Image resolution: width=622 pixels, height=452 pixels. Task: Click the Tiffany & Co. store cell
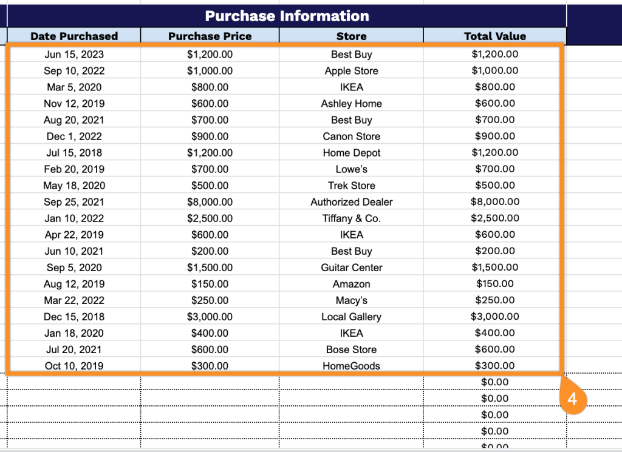point(351,218)
